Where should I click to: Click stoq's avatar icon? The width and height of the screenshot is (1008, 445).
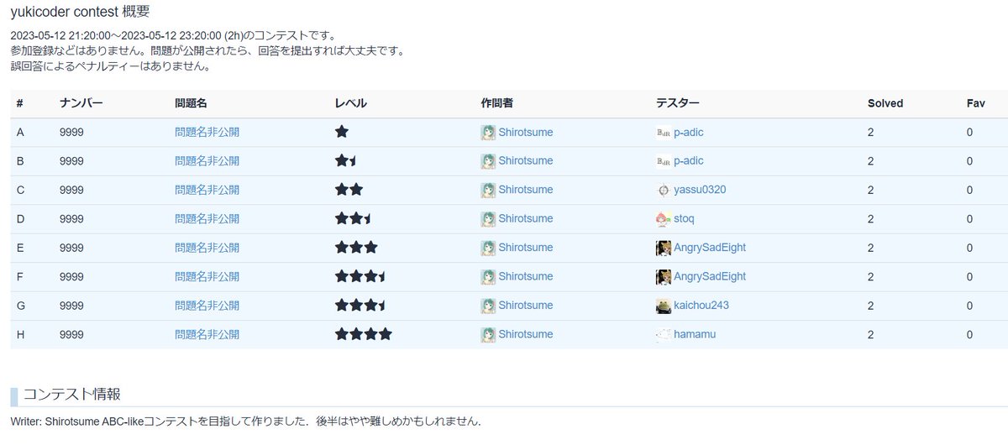(663, 219)
